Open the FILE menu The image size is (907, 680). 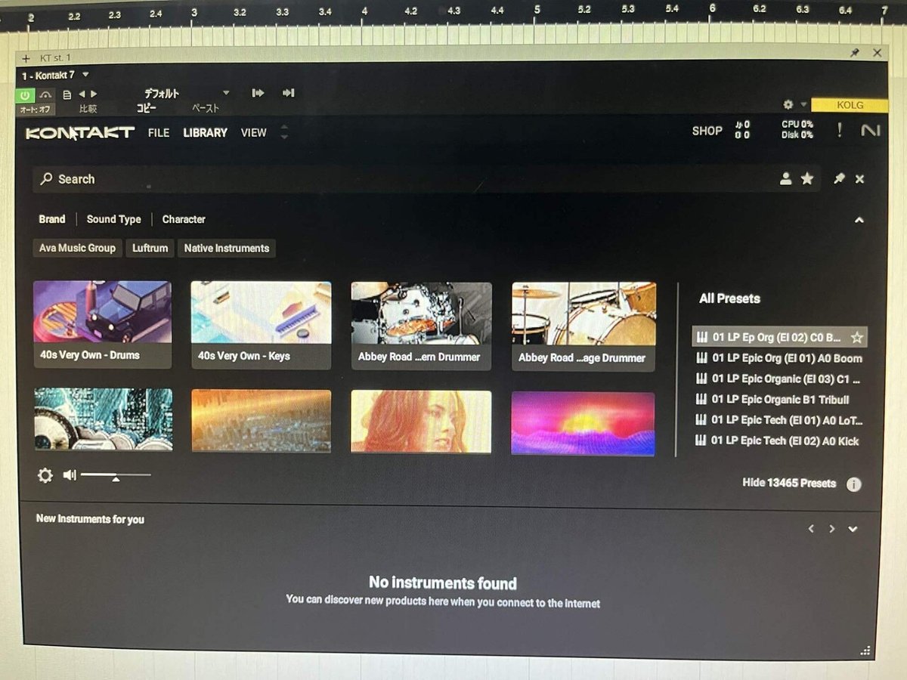pyautogui.click(x=159, y=132)
